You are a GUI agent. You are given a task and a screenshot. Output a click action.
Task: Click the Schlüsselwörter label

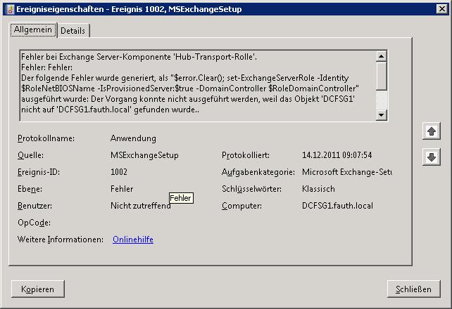(251, 189)
